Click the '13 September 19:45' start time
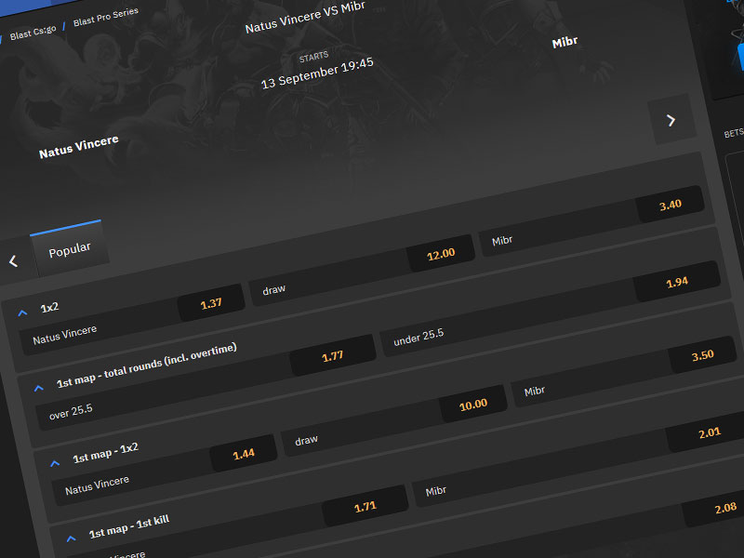 pos(317,73)
